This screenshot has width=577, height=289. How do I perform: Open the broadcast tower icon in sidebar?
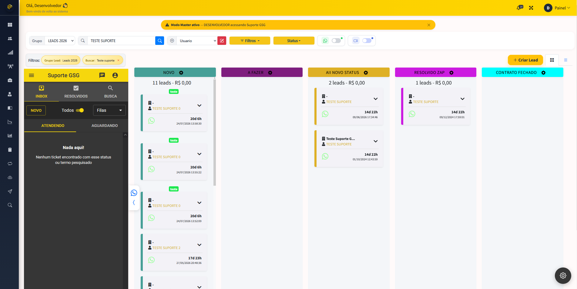10,66
